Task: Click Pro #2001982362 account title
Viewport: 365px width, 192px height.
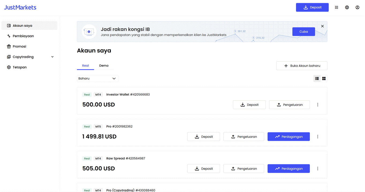Action: pos(119,126)
